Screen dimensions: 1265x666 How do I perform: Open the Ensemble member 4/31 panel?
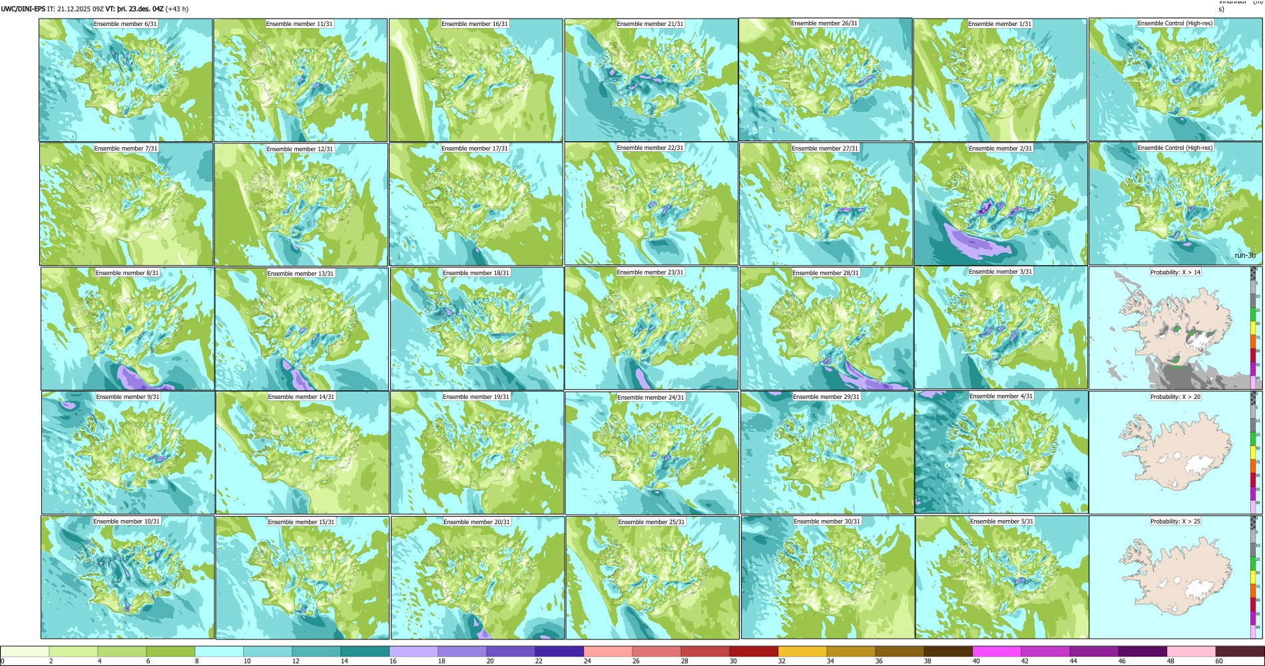point(1002,452)
